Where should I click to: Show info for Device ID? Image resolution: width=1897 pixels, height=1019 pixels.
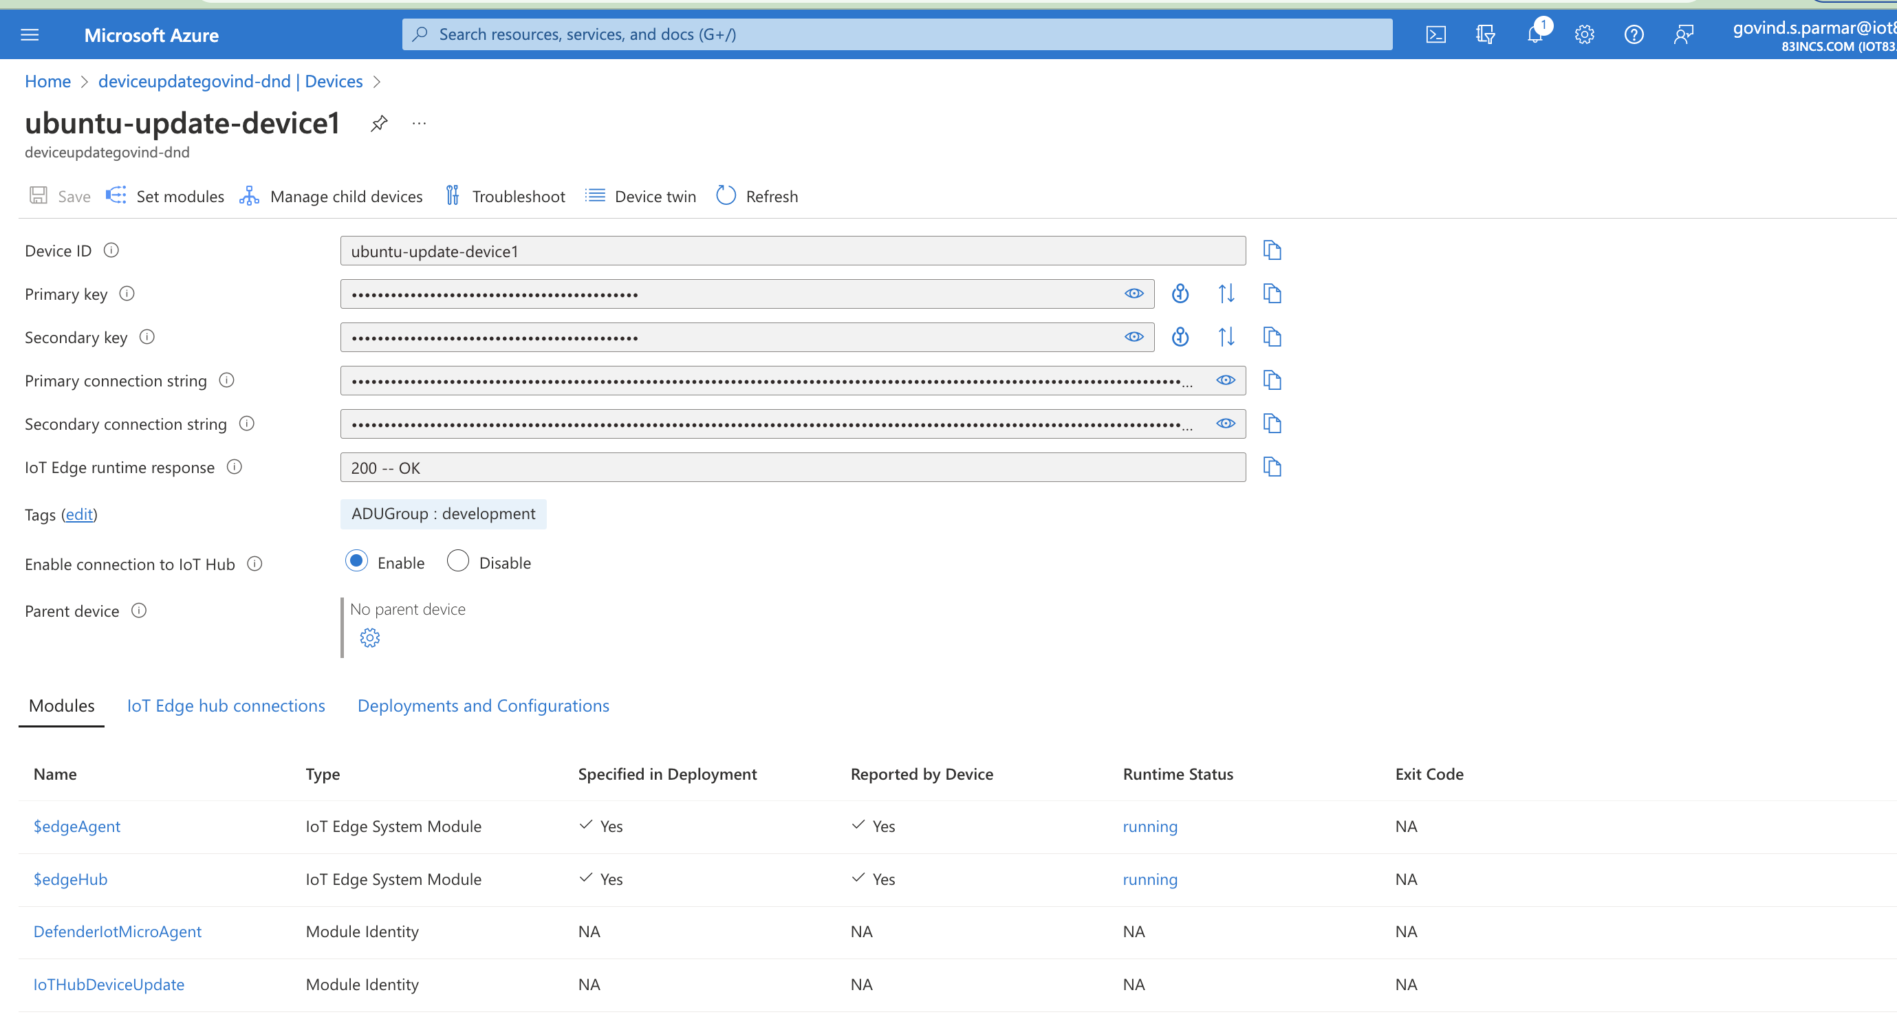click(x=111, y=250)
